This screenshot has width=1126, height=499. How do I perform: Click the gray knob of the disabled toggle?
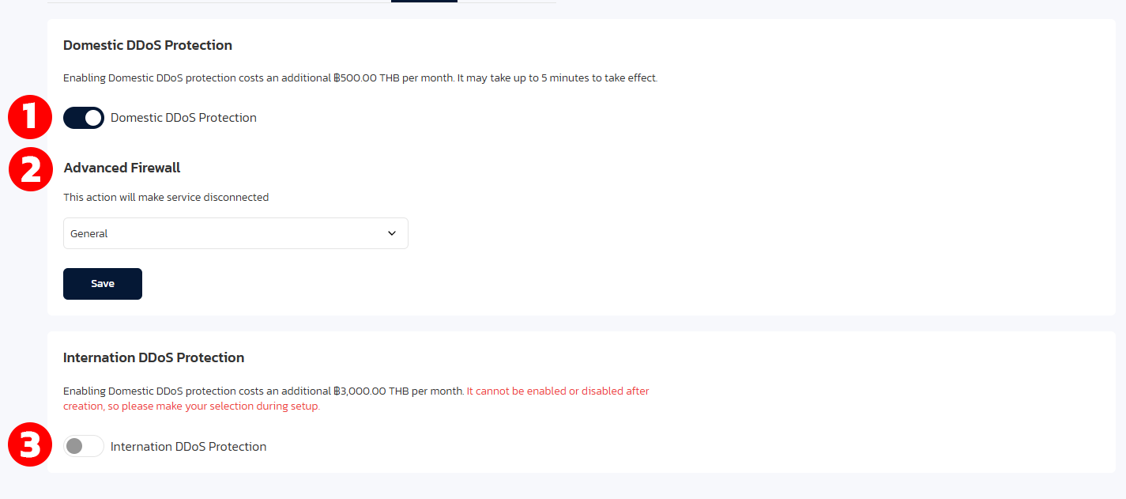coord(74,446)
